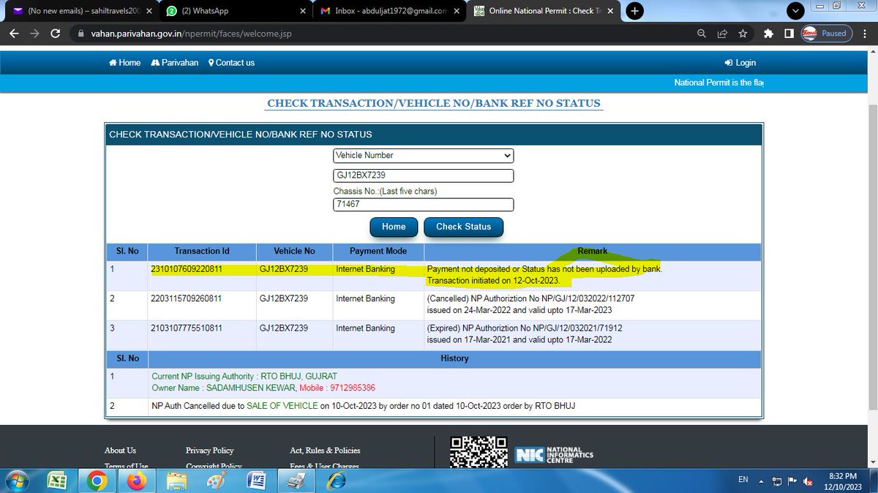Image resolution: width=878 pixels, height=493 pixels.
Task: Close the WhatsApp tab
Action: click(302, 11)
